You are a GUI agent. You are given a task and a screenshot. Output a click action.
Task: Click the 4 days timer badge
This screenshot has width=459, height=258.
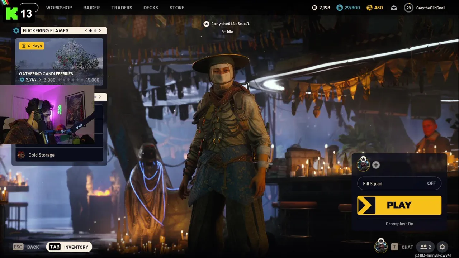(32, 46)
